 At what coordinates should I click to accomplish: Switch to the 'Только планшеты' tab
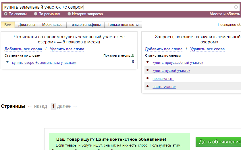click(x=123, y=25)
